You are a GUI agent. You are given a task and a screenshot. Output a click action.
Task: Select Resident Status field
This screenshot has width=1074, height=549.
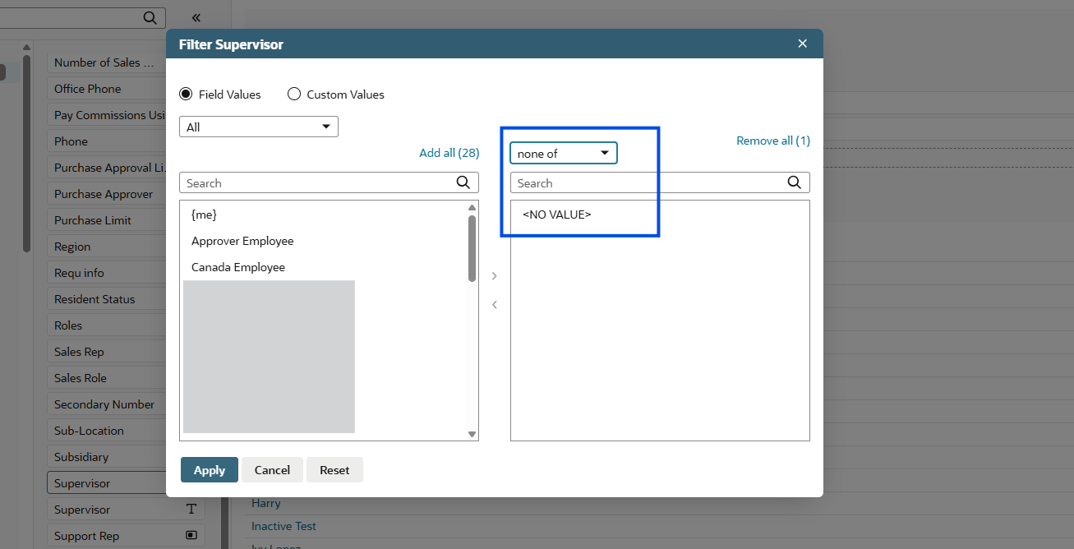pyautogui.click(x=107, y=299)
